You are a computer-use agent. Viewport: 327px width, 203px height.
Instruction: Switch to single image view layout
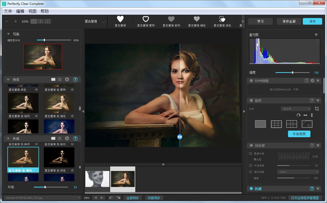click(x=34, y=21)
